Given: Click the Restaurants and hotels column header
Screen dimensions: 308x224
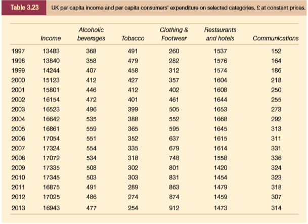Looking at the screenshot, I should (220, 34).
